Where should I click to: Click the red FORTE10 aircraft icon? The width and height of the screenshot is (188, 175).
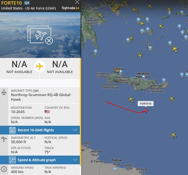(146, 111)
